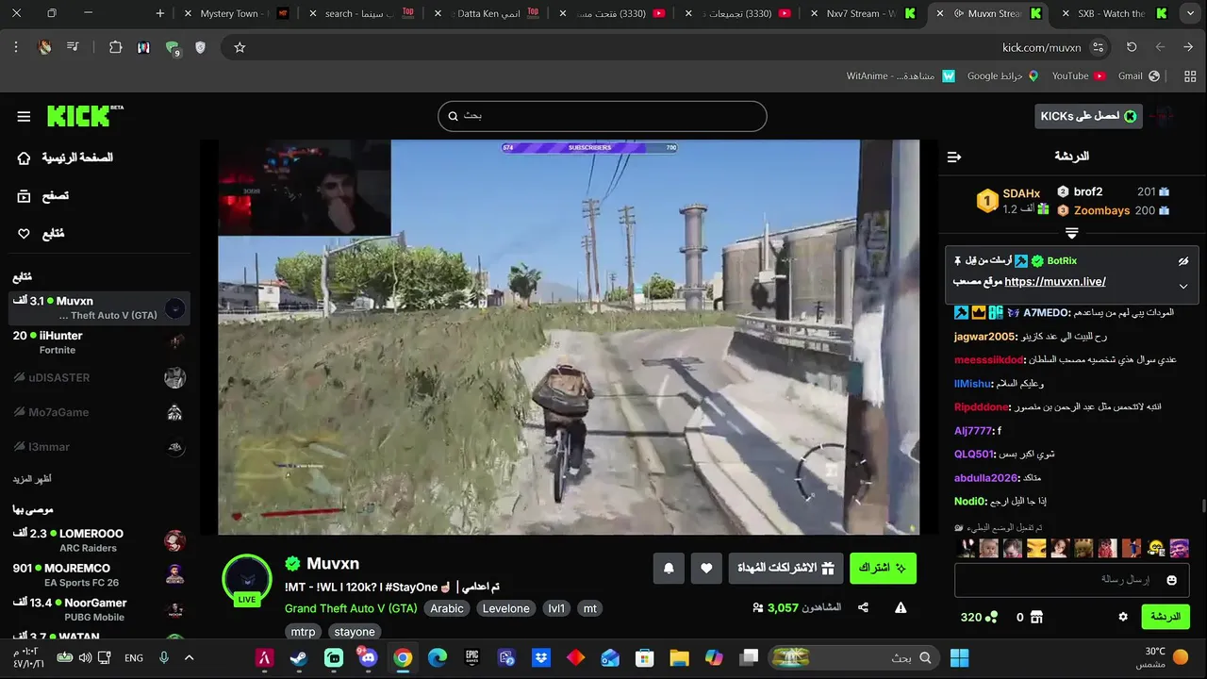Click the gift subscriptions button

pyautogui.click(x=786, y=568)
